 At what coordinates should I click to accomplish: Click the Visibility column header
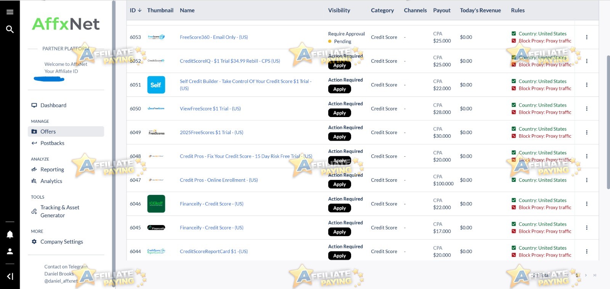coord(339,10)
